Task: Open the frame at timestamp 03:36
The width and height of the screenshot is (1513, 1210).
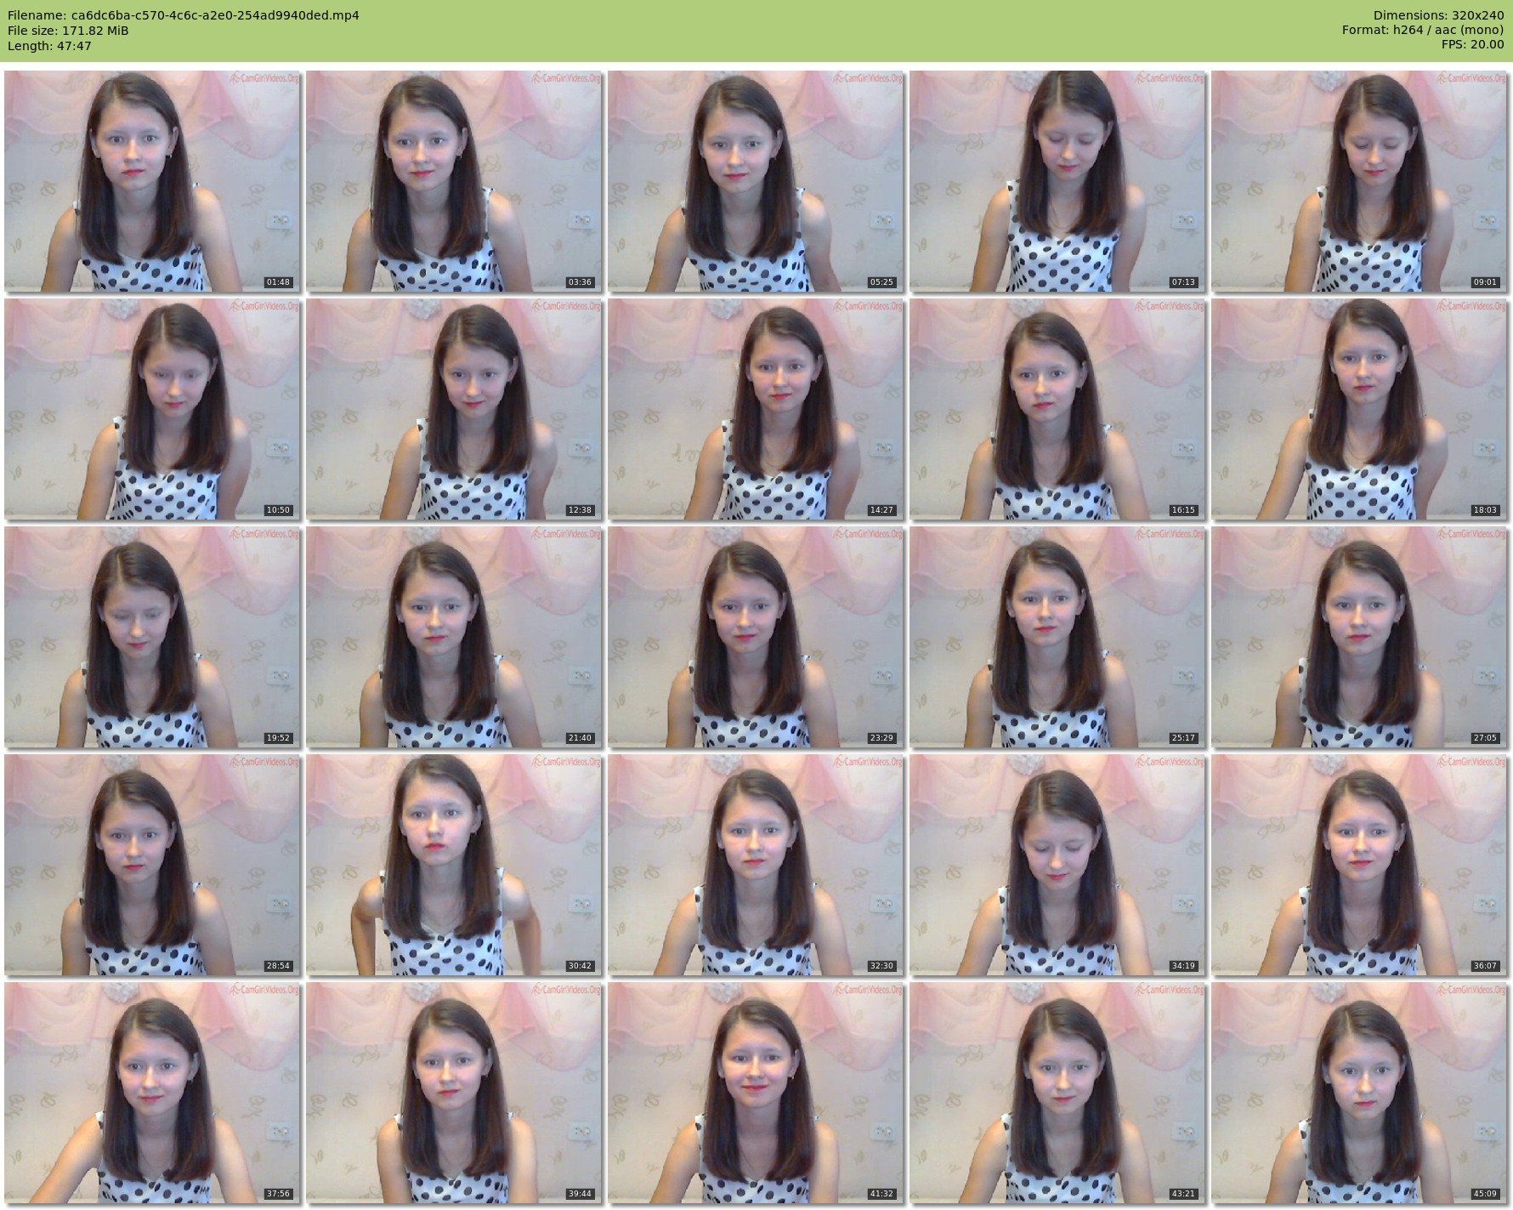Action: (x=454, y=181)
